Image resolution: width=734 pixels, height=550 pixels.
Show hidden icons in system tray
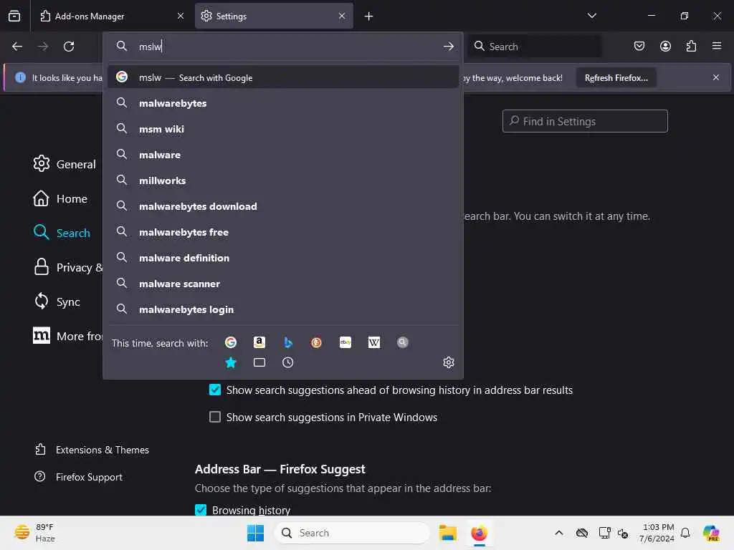click(x=559, y=533)
